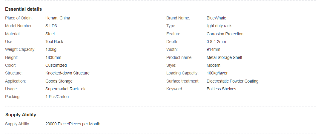321x134 pixels.
Task: Click the 0.8-1.2mm depth value
Action: coord(216,42)
